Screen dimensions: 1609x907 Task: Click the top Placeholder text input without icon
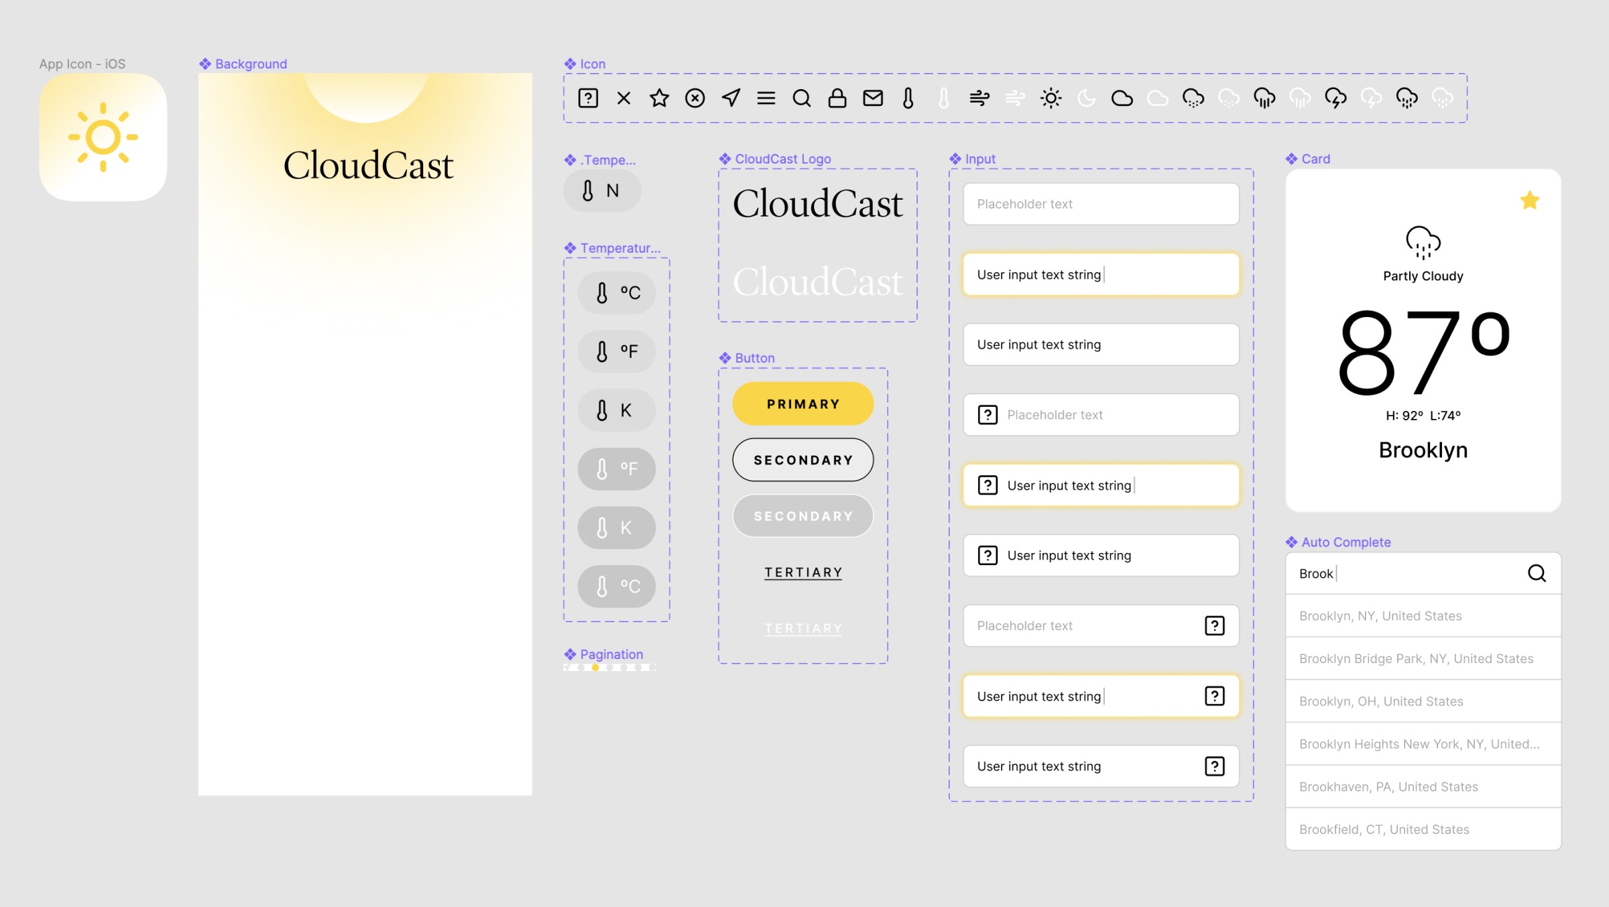tap(1101, 204)
